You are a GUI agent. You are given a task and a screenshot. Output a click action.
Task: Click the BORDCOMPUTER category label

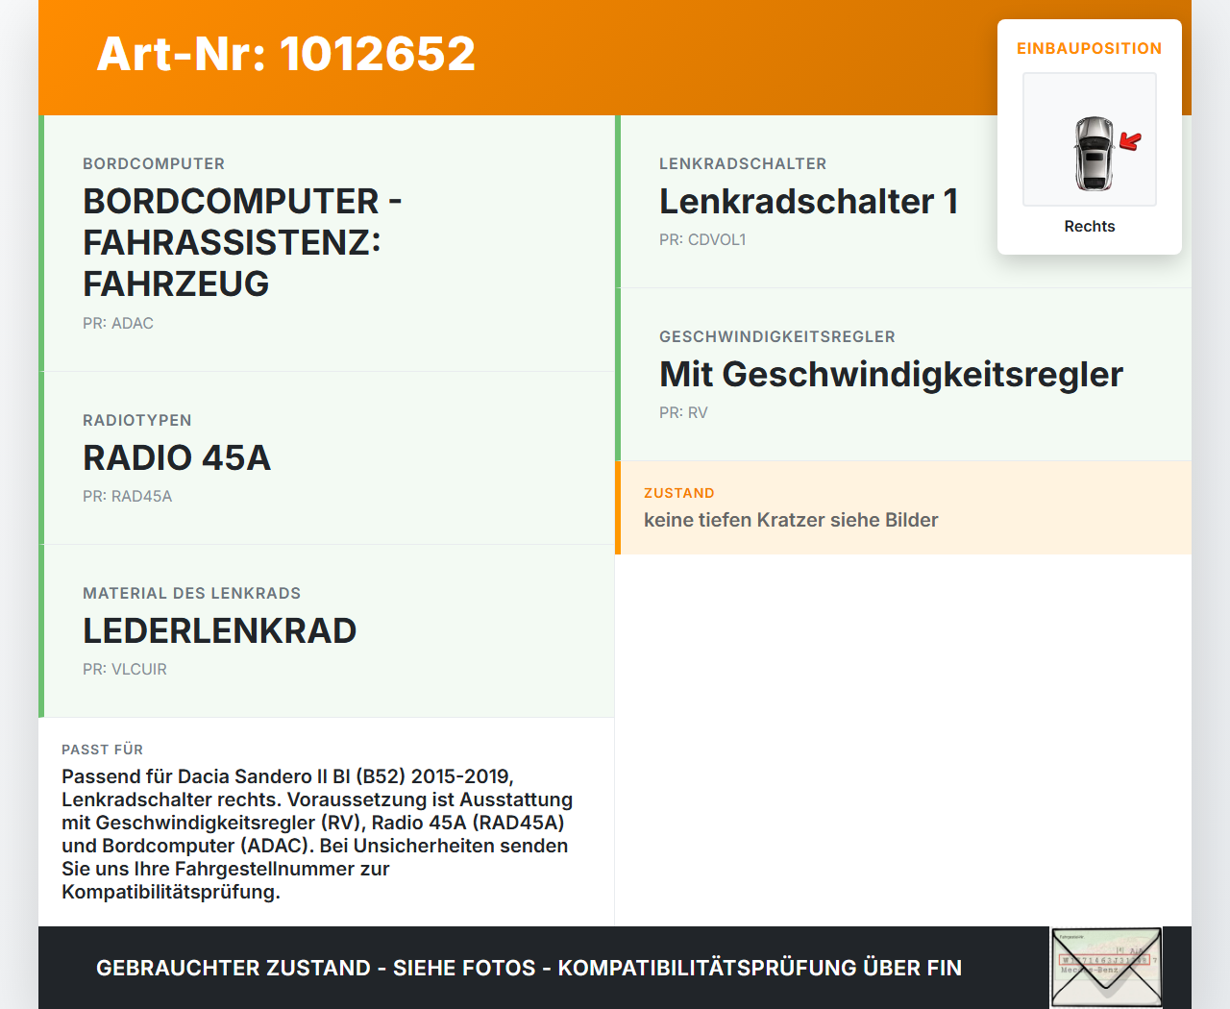tap(154, 164)
